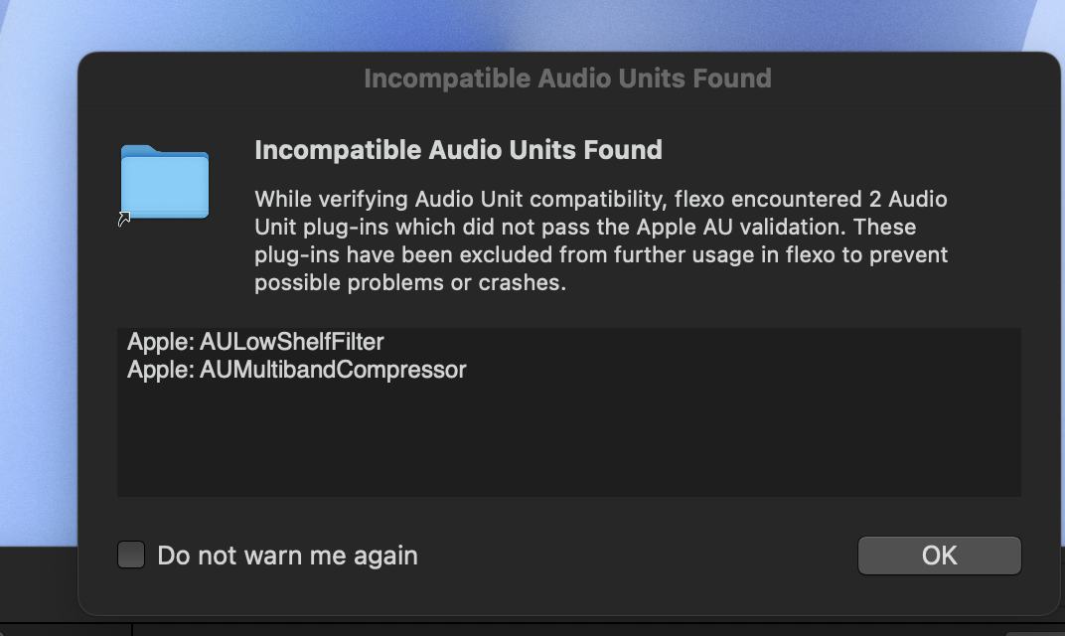1065x636 pixels.
Task: Click the description paragraph about AU validation
Action: (x=600, y=240)
